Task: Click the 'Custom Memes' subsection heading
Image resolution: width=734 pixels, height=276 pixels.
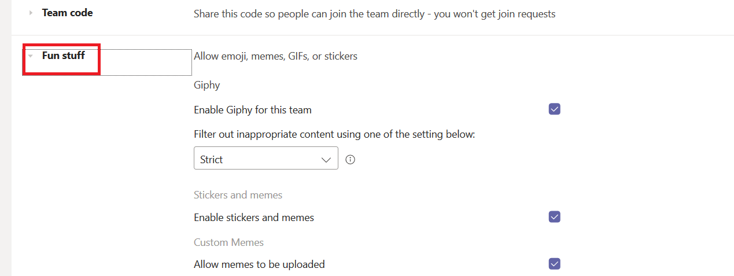Action: click(228, 242)
